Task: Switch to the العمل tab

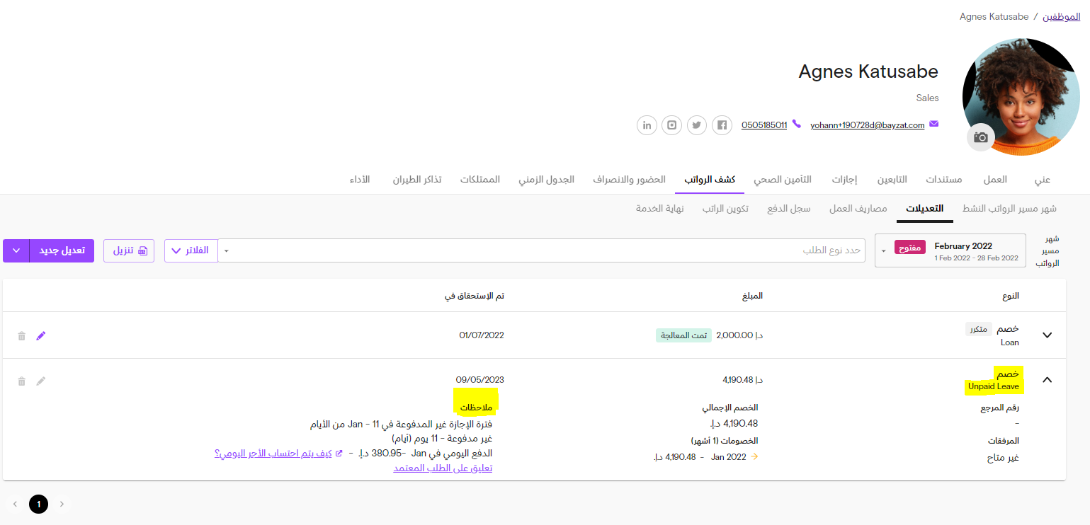Action: [x=995, y=180]
